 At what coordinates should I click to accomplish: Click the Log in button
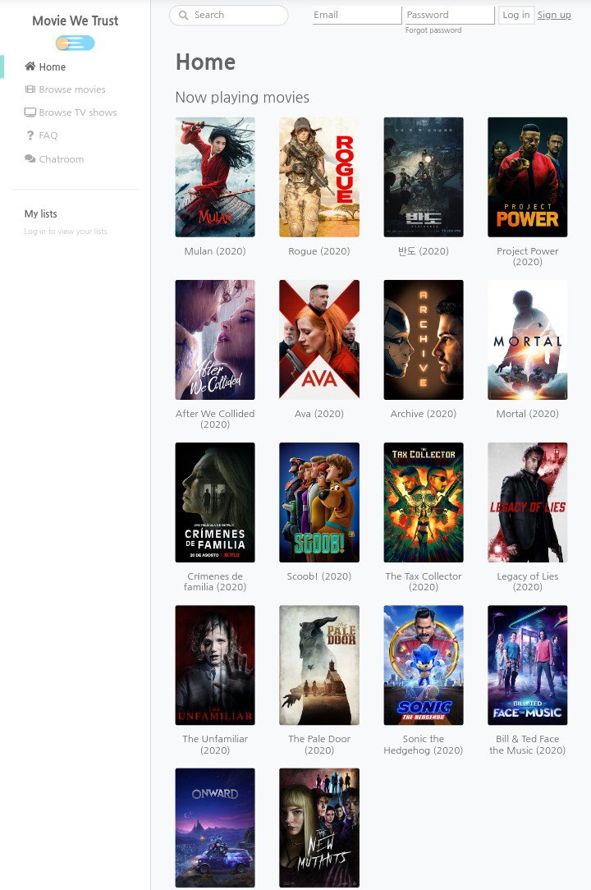(516, 16)
